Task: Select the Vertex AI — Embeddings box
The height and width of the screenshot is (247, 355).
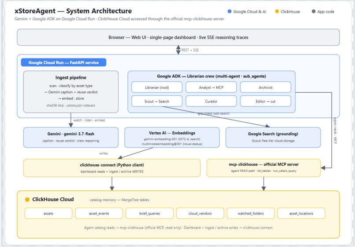Action: pyautogui.click(x=172, y=138)
